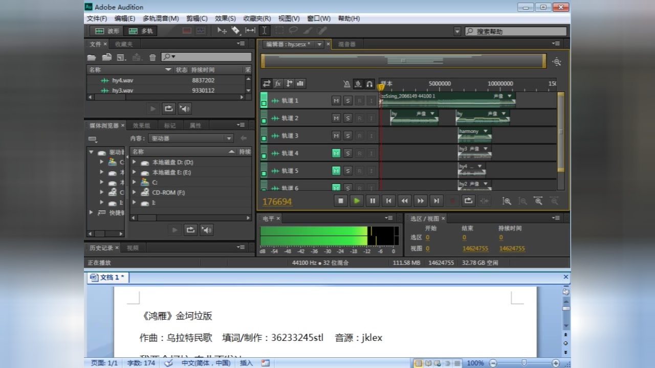Switch to 收藏夹 tab
655x368 pixels.
tap(123, 44)
